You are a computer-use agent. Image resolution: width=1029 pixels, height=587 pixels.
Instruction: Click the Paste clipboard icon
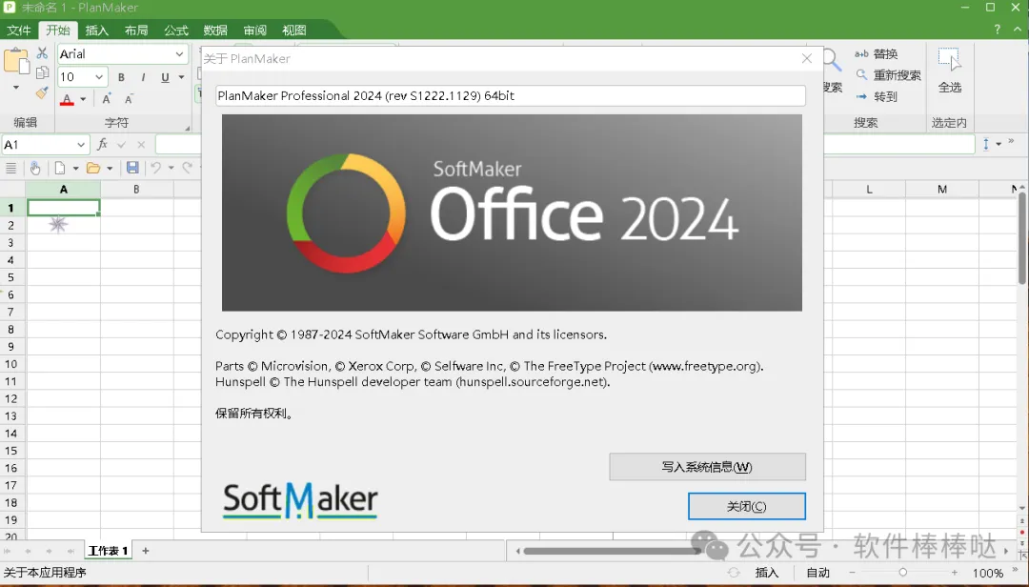16,61
